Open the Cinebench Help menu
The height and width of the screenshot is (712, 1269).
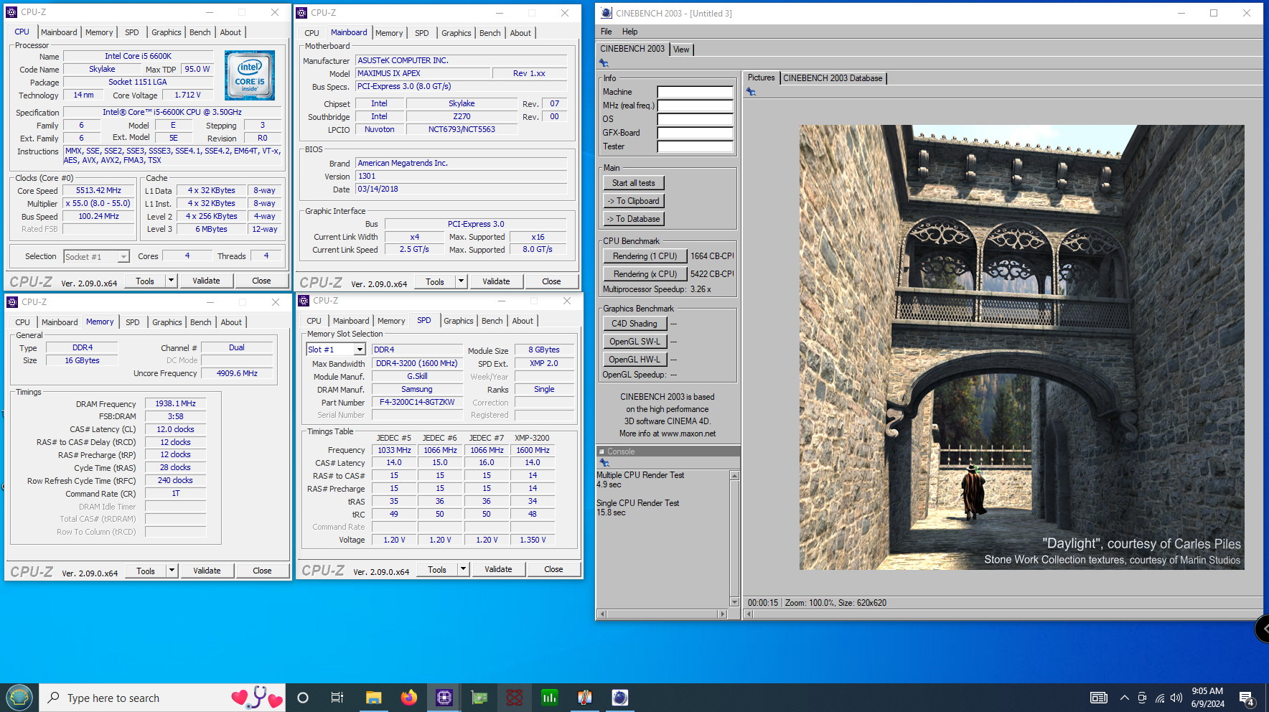click(x=629, y=32)
